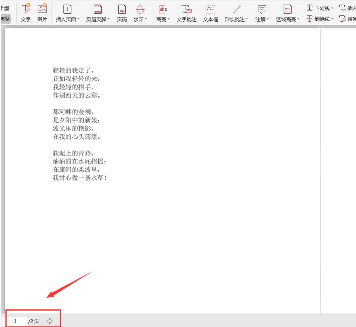356x327 pixels.
Task: Expand the 区域高亮 dropdown arrow
Action: [298, 19]
